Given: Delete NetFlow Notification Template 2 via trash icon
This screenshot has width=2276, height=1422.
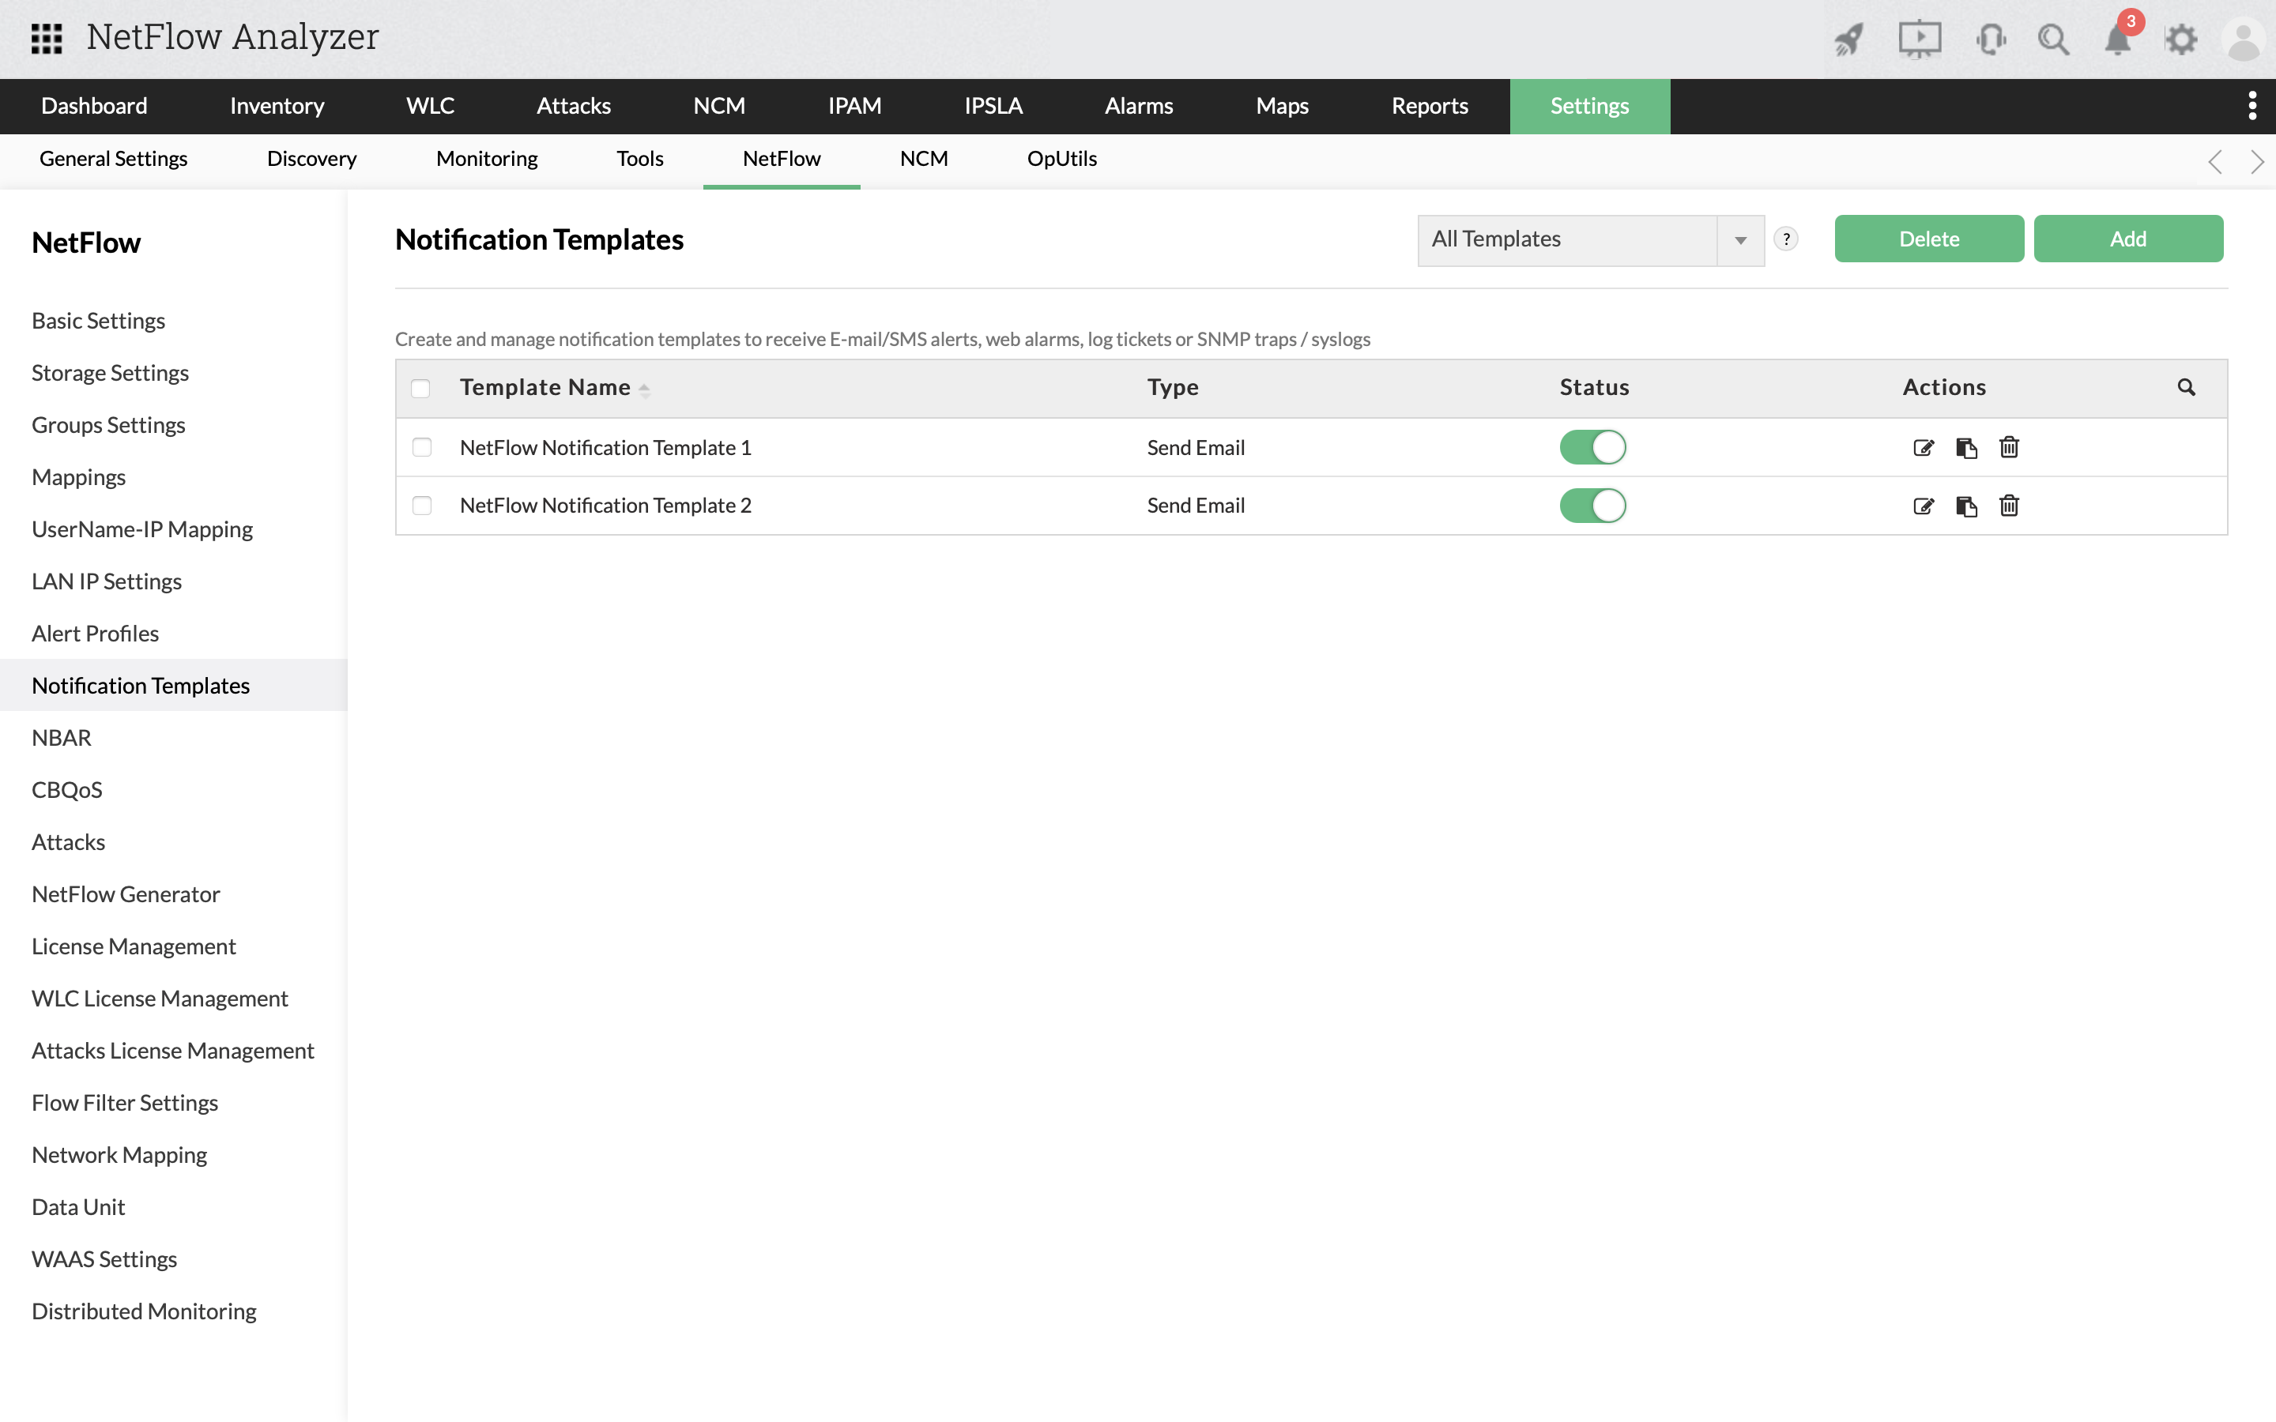Looking at the screenshot, I should click(2009, 506).
